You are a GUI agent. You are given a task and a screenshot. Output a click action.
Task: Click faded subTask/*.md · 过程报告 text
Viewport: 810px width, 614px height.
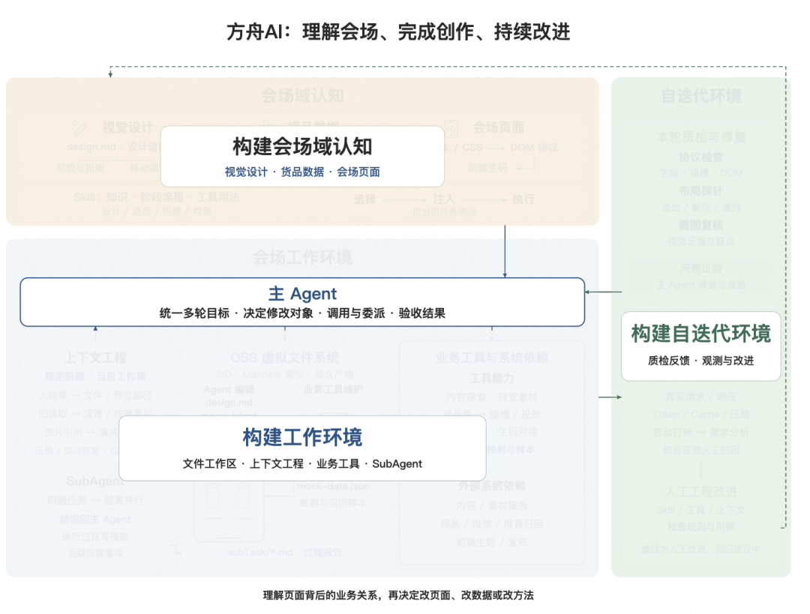pyautogui.click(x=285, y=552)
